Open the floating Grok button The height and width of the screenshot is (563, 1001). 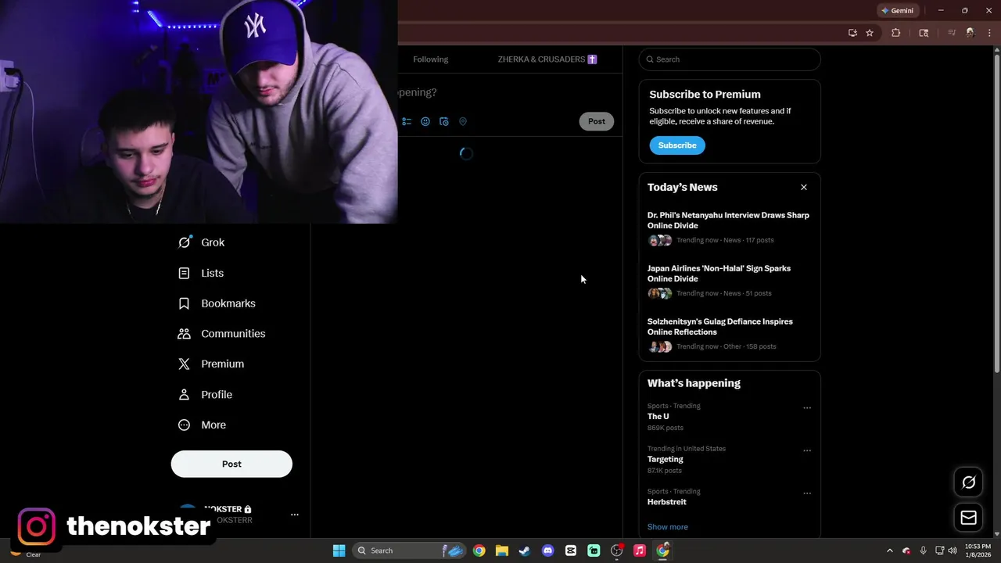[969, 482]
